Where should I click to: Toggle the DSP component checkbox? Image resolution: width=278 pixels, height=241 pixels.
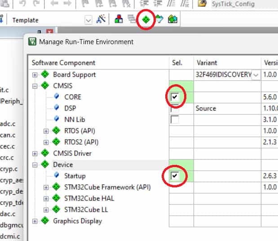point(175,108)
